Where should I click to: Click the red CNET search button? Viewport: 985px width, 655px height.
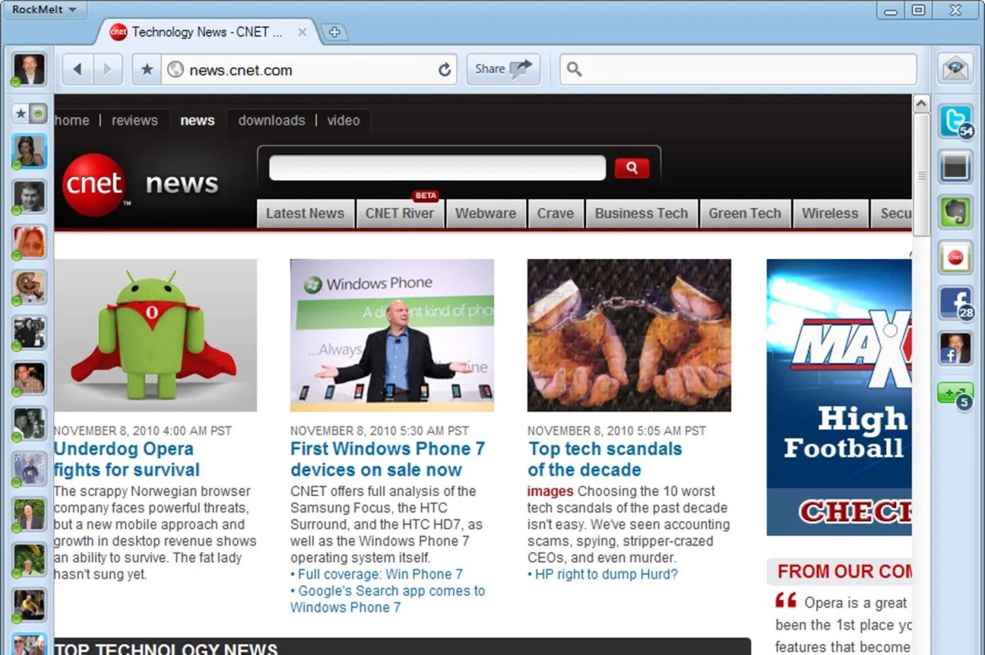tap(632, 168)
